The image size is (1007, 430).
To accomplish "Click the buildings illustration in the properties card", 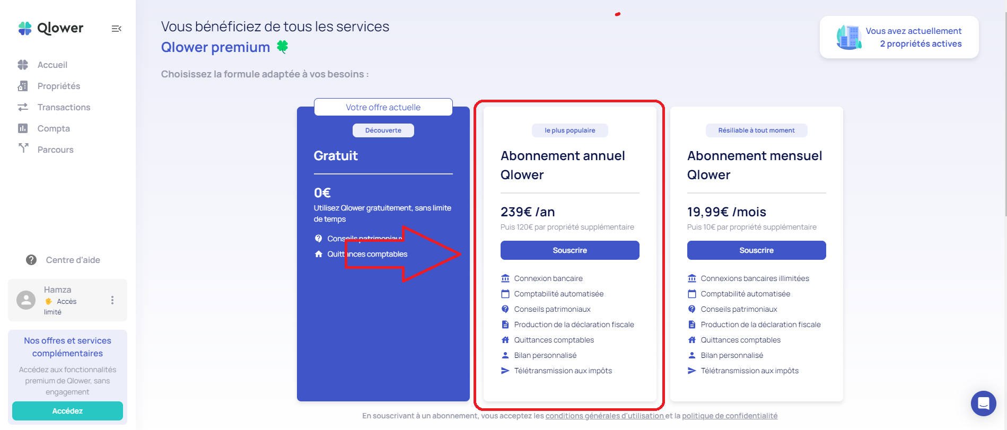I will 848,37.
